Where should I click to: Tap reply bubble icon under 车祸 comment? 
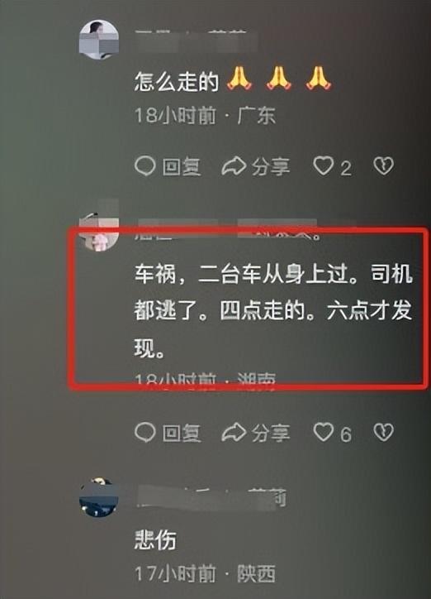pos(144,433)
